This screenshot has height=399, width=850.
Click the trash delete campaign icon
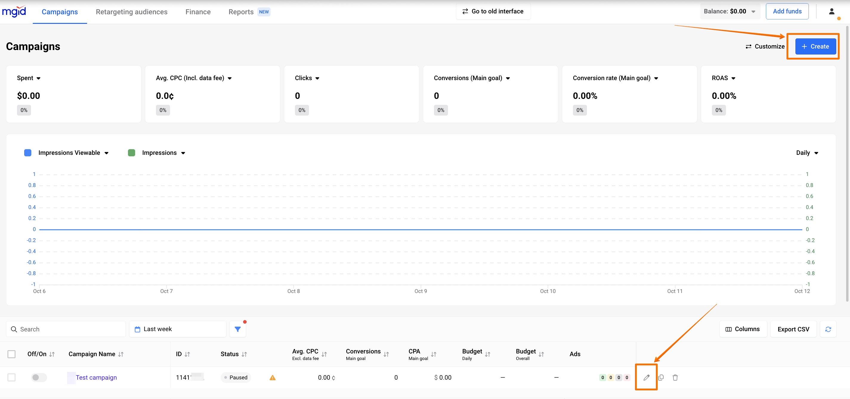click(x=675, y=377)
